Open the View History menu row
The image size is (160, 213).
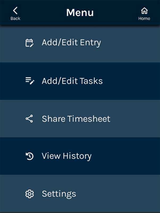click(x=80, y=156)
